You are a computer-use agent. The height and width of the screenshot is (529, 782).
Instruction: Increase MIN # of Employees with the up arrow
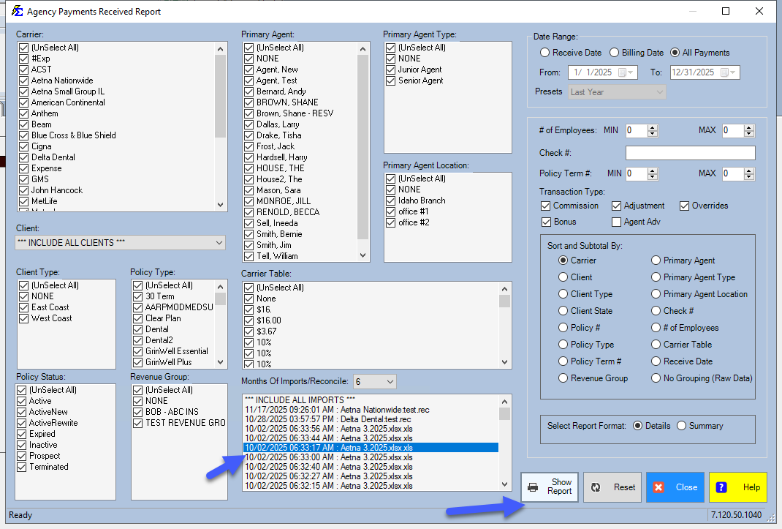click(653, 127)
